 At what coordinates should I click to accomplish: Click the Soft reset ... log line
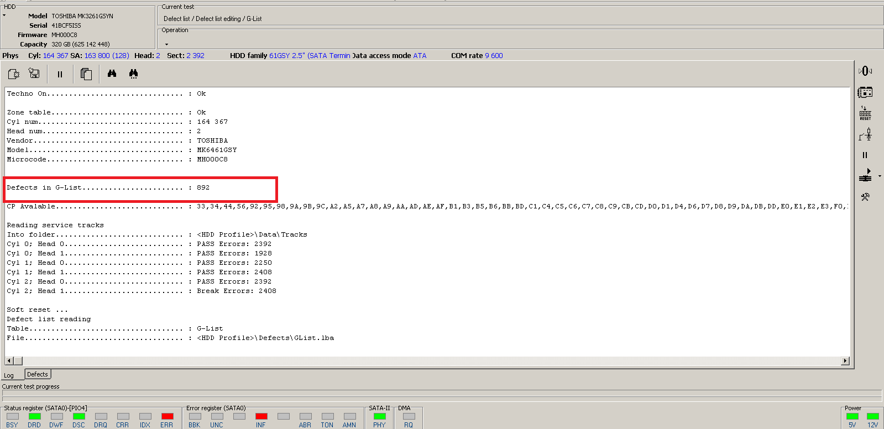click(x=38, y=310)
